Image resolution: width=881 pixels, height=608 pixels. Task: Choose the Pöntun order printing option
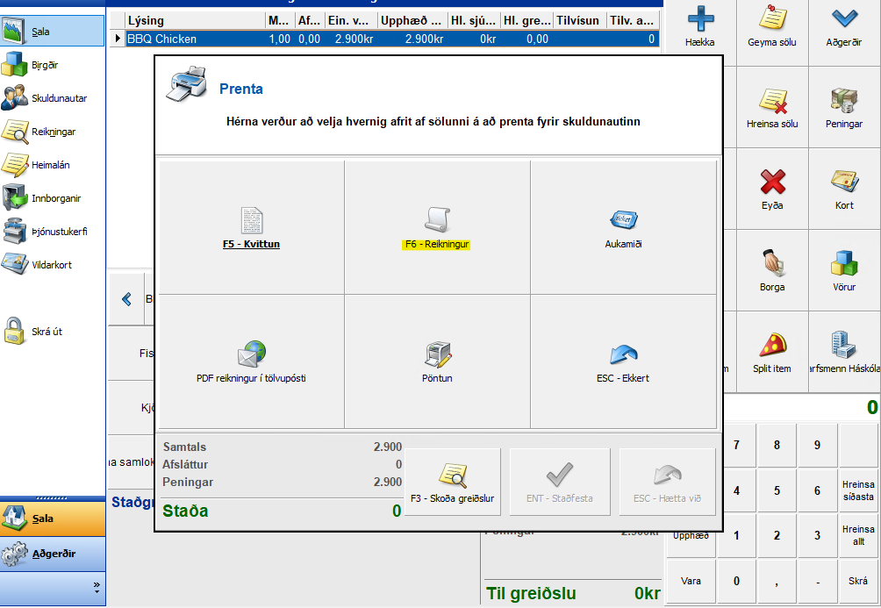point(437,361)
